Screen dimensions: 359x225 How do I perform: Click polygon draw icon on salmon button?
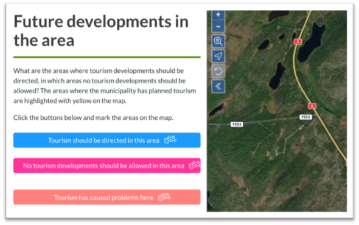click(164, 197)
